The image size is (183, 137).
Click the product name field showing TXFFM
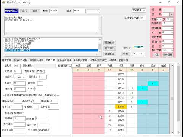pyautogui.click(x=40, y=72)
